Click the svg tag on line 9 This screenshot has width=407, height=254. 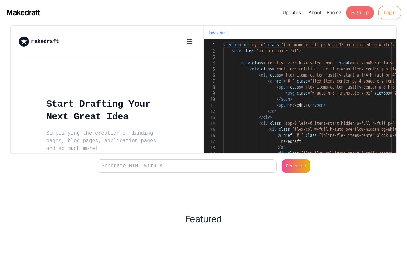pyautogui.click(x=341, y=93)
